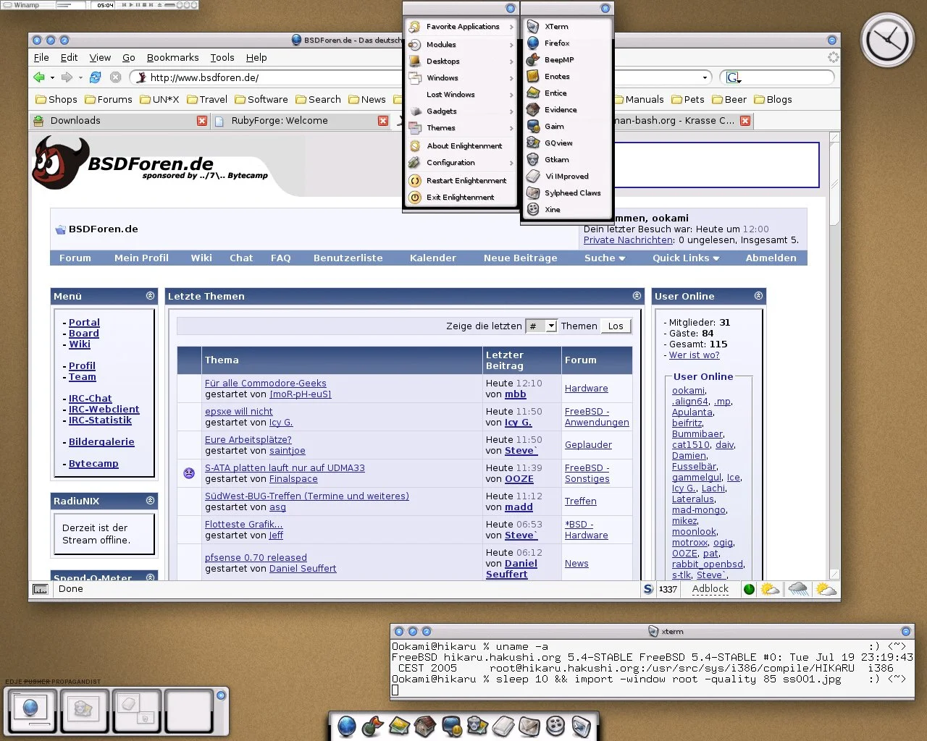Screen dimensions: 927x741
Task: Click the analog clock gadget
Action: coord(887,40)
